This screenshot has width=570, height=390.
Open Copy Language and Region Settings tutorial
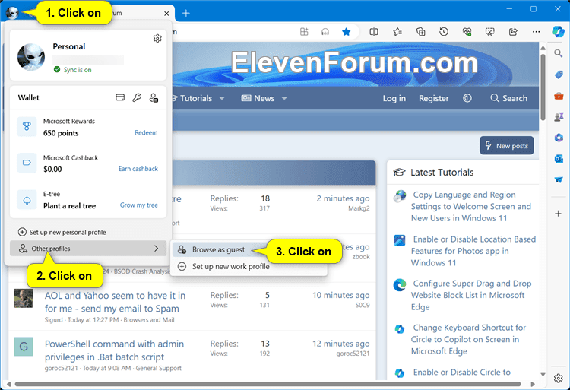(470, 207)
